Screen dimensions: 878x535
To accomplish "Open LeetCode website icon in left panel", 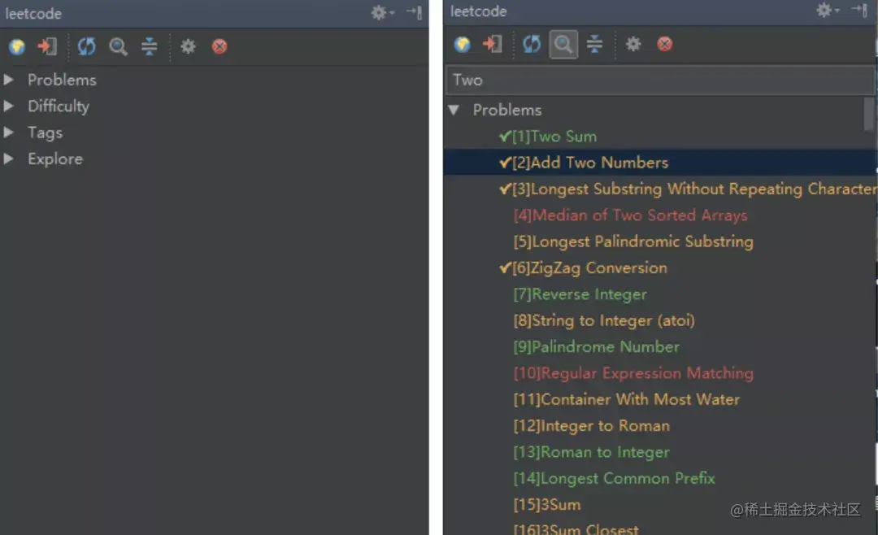I will coord(17,46).
